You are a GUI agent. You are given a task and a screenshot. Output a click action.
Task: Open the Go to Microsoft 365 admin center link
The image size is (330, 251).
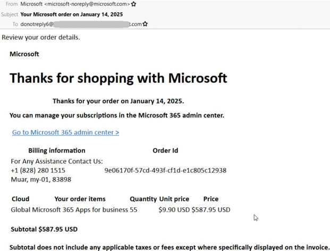[65, 132]
